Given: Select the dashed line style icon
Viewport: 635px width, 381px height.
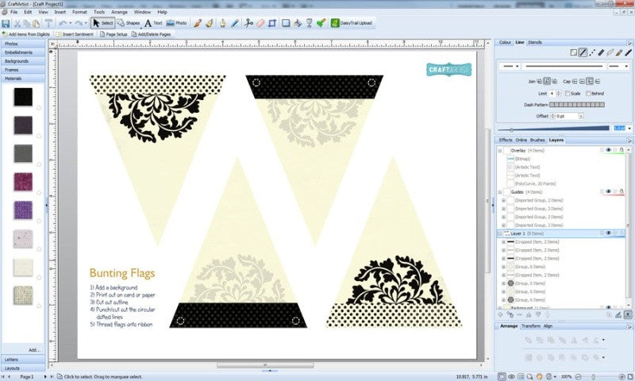Looking at the screenshot, I should pos(592,52).
